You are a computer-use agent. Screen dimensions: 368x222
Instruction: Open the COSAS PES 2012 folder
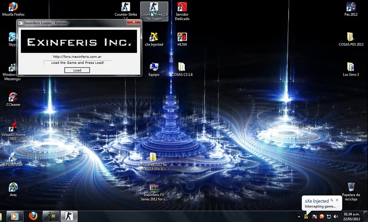click(351, 39)
